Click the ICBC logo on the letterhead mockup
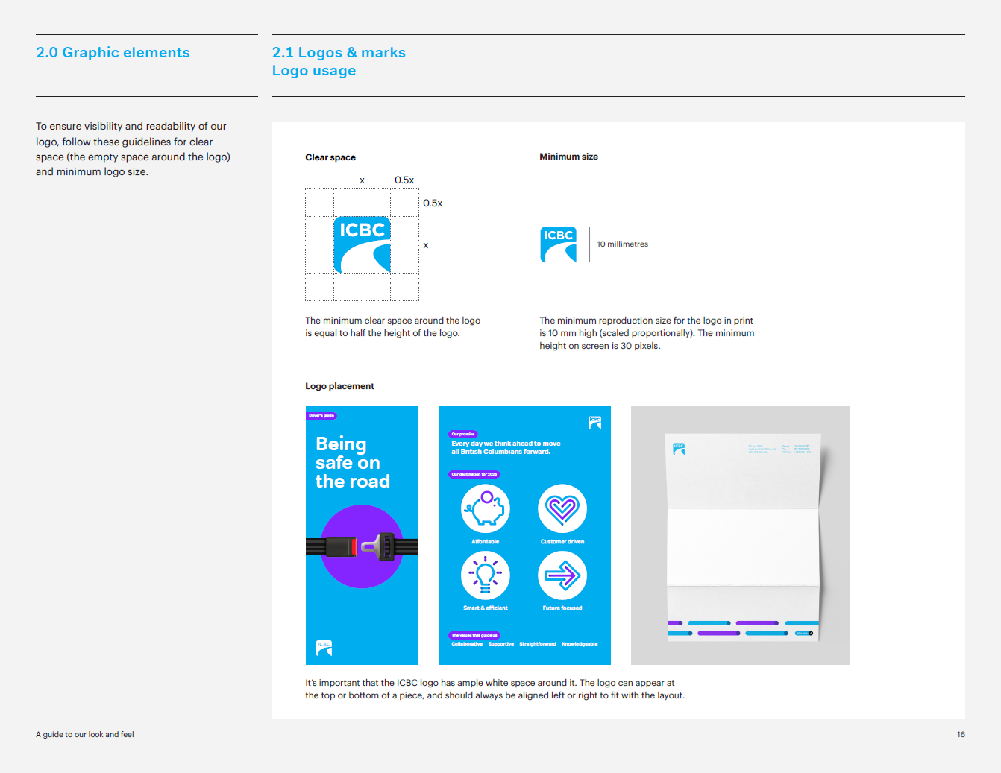 tap(679, 449)
